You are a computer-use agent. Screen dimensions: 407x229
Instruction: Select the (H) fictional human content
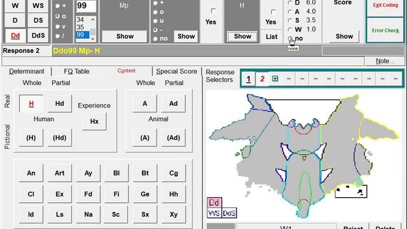31,137
